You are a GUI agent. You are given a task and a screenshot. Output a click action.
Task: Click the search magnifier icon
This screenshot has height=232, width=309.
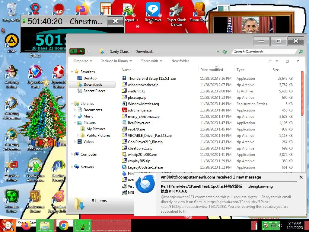301,52
